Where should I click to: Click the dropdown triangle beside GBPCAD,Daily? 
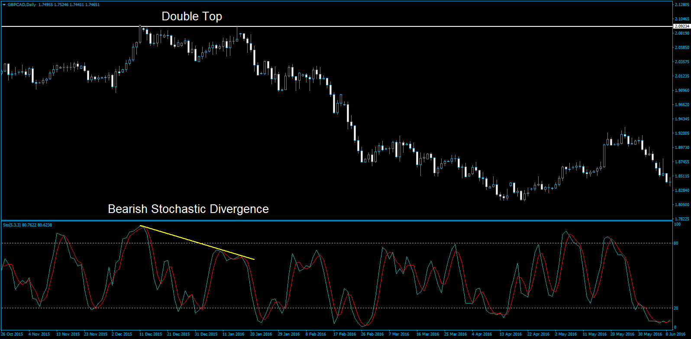coord(4,5)
